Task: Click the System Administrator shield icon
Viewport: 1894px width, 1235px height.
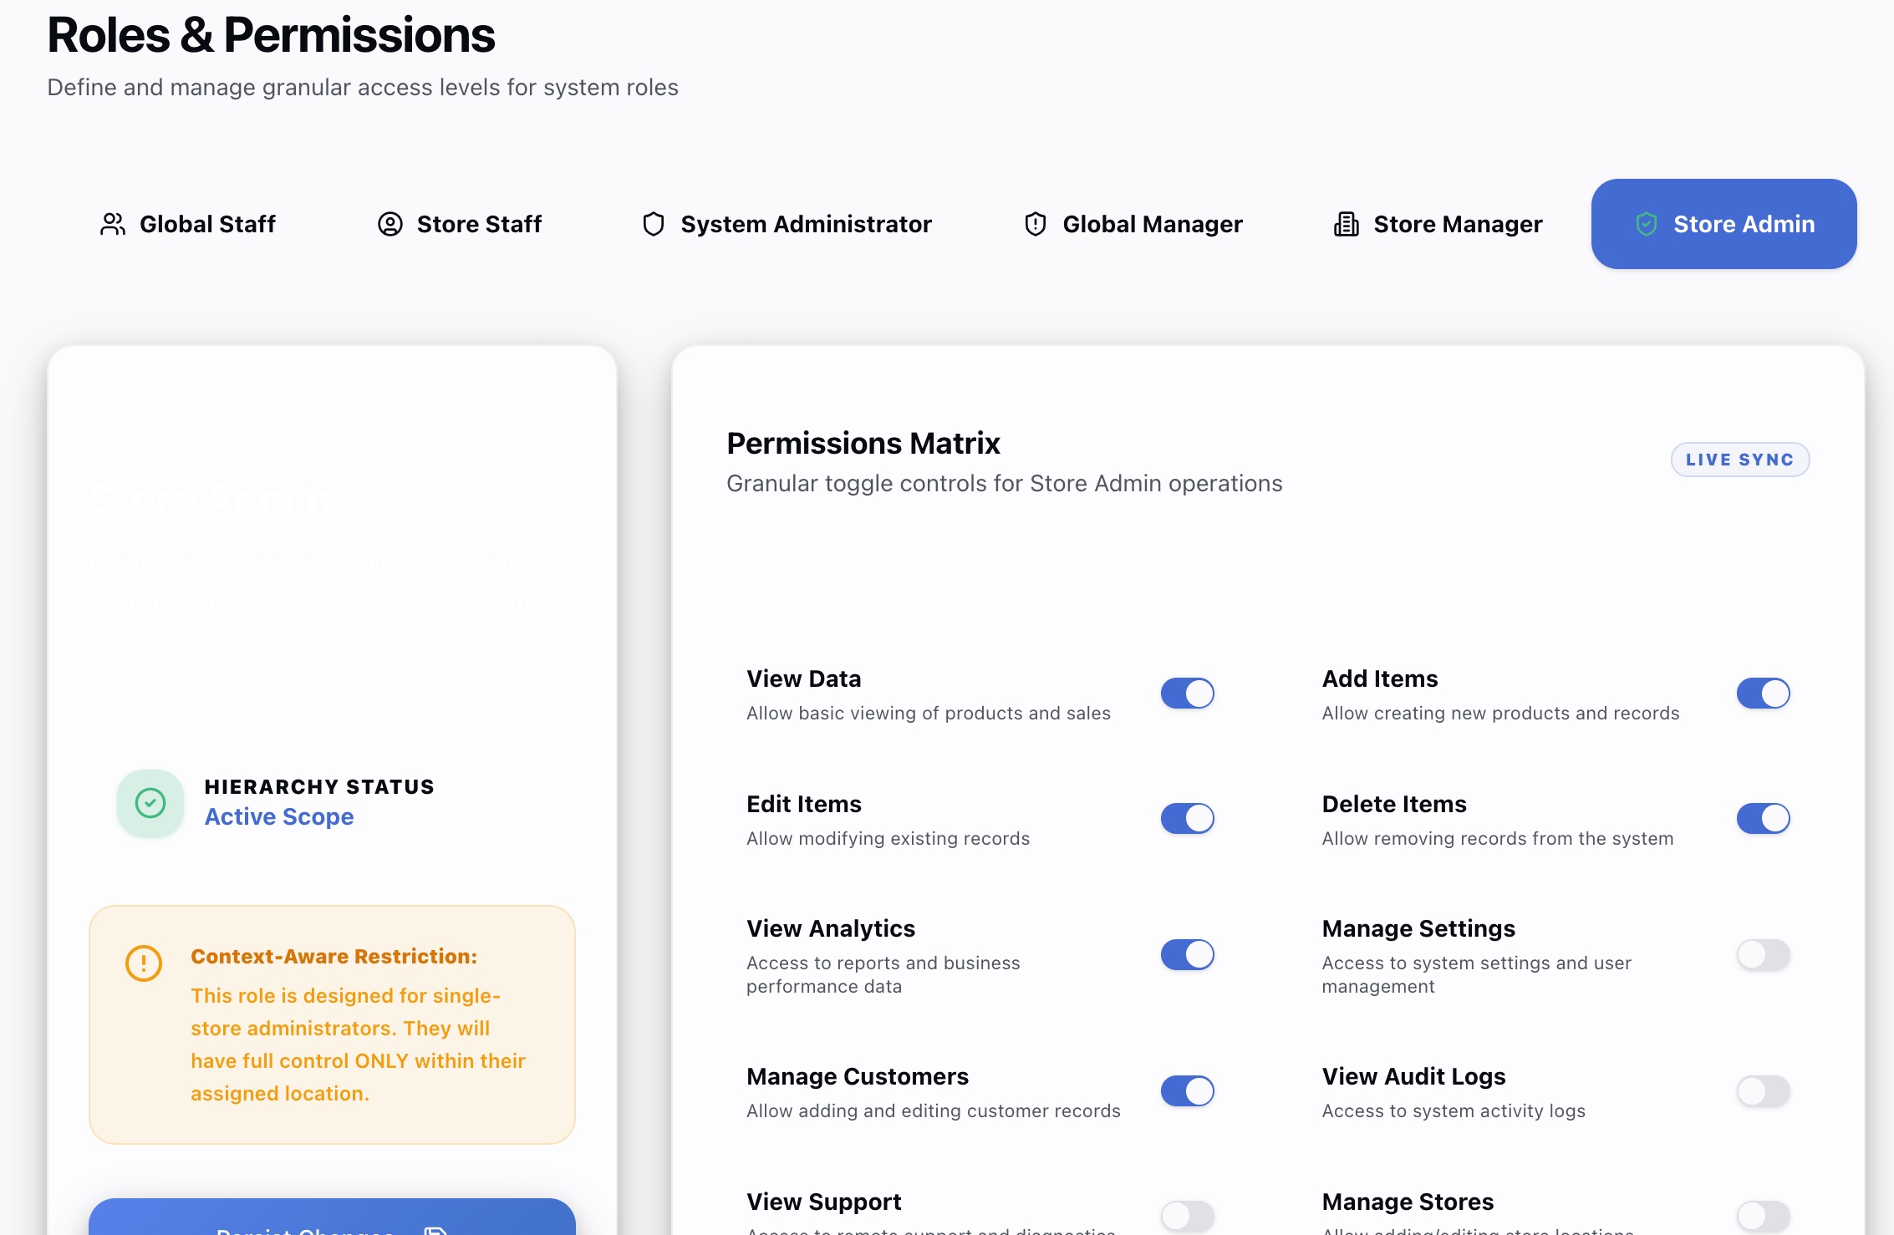Action: coord(653,223)
